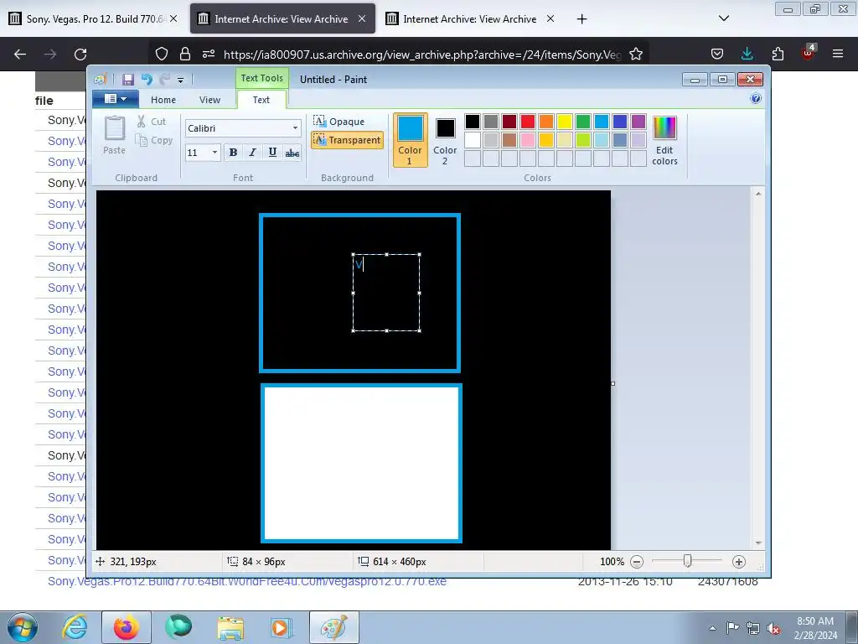858x644 pixels.
Task: Toggle Bold formatting
Action: pyautogui.click(x=233, y=153)
